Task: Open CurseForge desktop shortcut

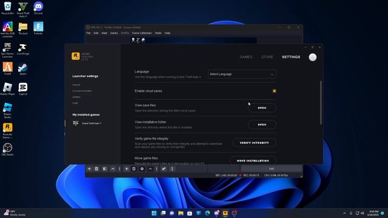Action: (x=23, y=48)
